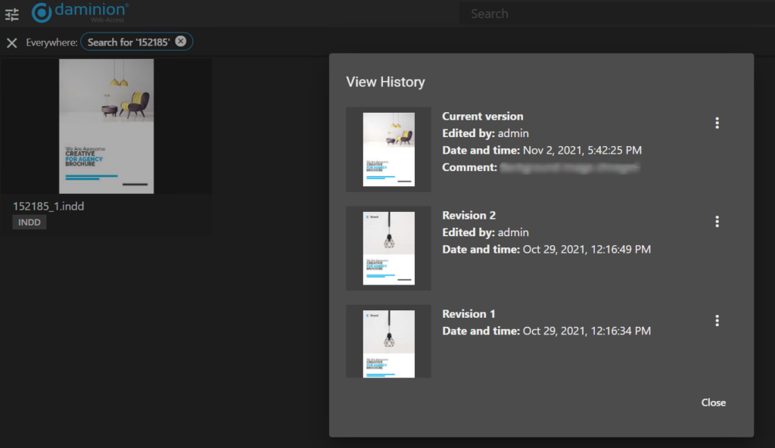Click the Revision 1 preview thumbnail
Viewport: 775px width, 448px height.
coord(388,343)
